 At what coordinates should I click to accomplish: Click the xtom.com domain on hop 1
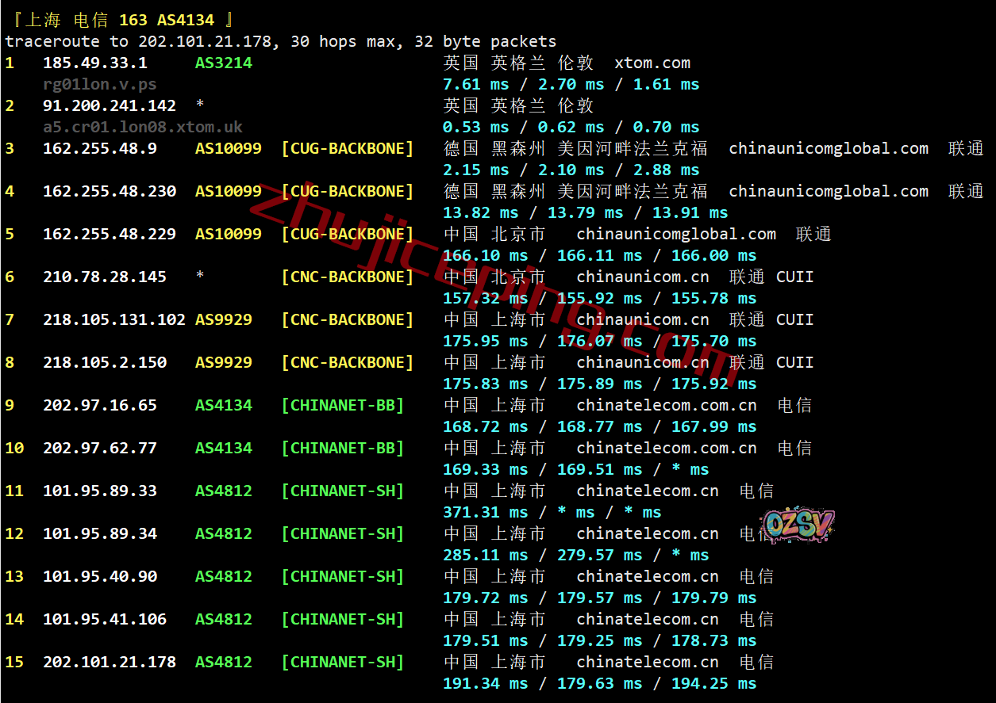pyautogui.click(x=652, y=63)
